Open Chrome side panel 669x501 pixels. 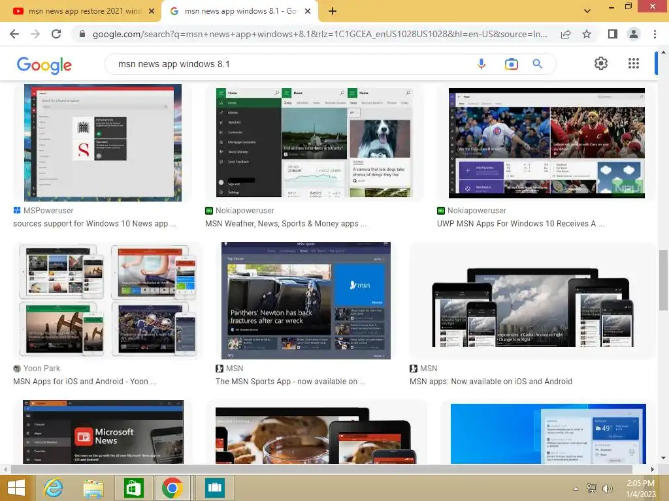(613, 34)
